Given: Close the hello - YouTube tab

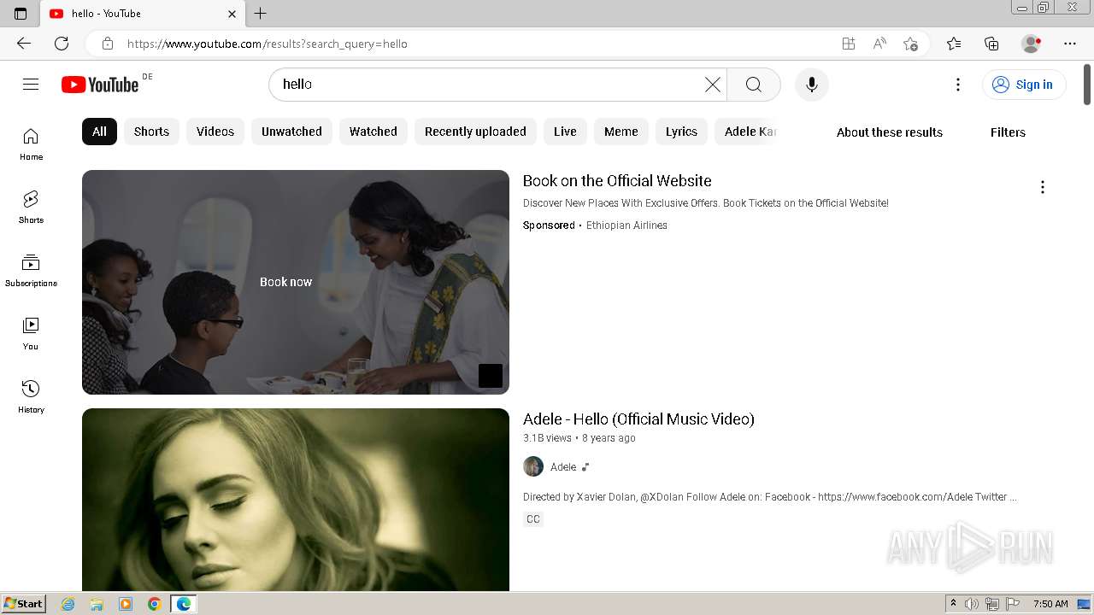Looking at the screenshot, I should [x=232, y=14].
